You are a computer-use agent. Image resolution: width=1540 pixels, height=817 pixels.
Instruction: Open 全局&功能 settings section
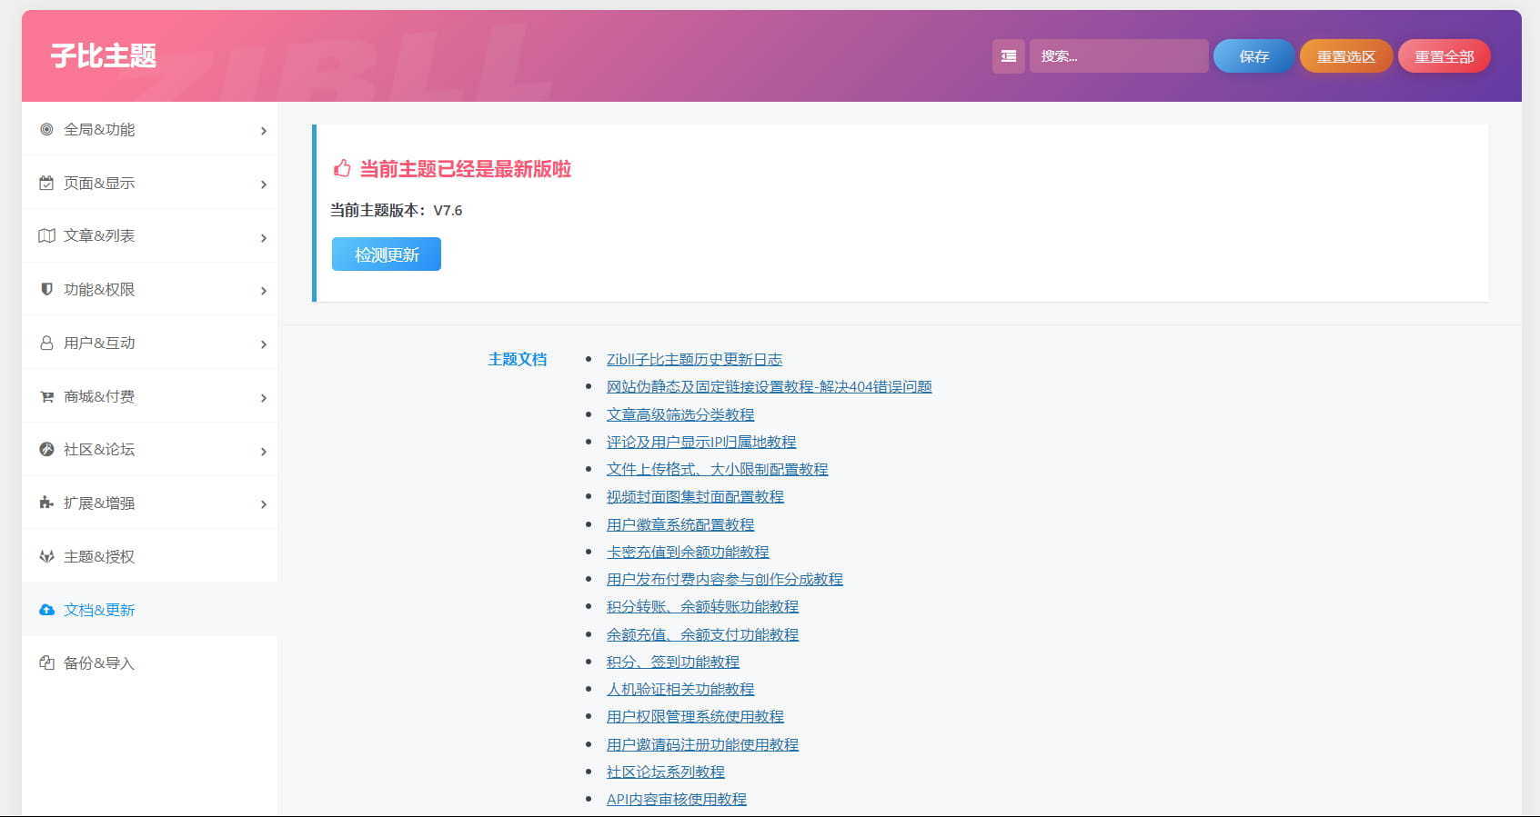[x=150, y=129]
